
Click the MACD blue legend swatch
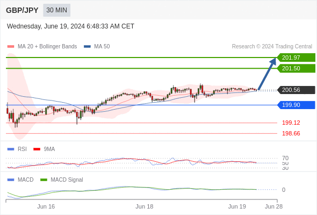pos(11,180)
